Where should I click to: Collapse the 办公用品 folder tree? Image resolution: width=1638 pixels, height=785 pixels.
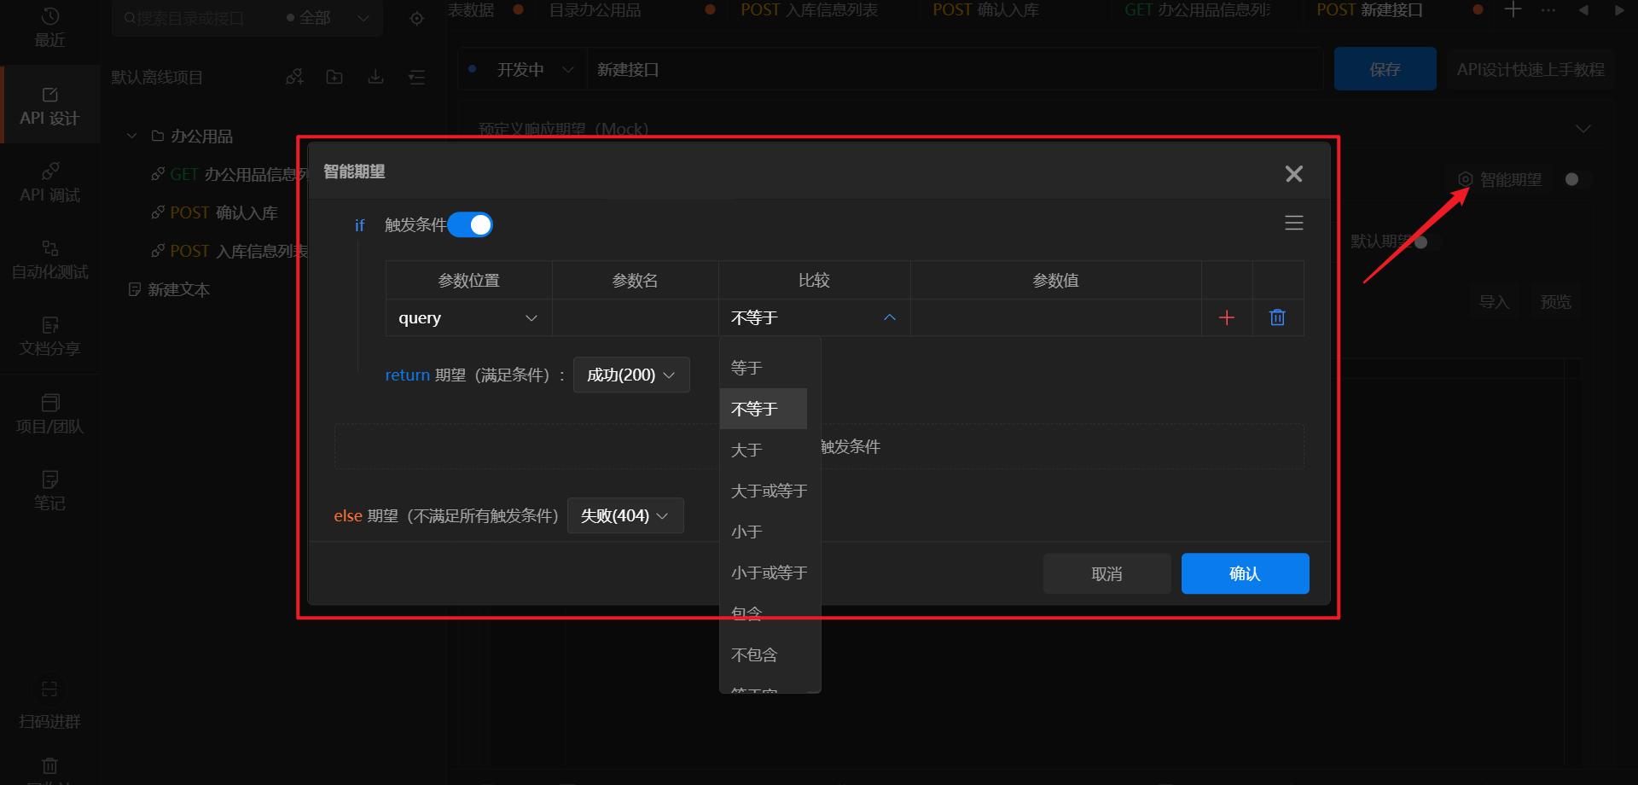click(131, 135)
